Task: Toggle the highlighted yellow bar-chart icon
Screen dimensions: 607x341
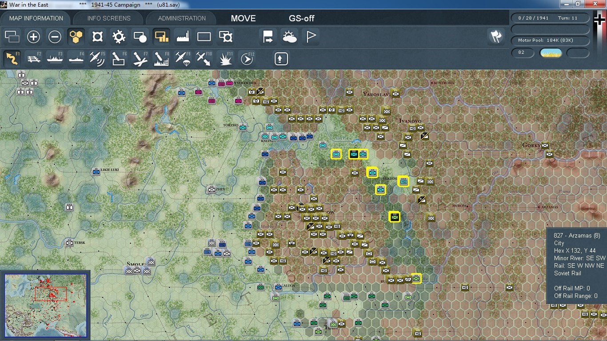Action: click(161, 36)
